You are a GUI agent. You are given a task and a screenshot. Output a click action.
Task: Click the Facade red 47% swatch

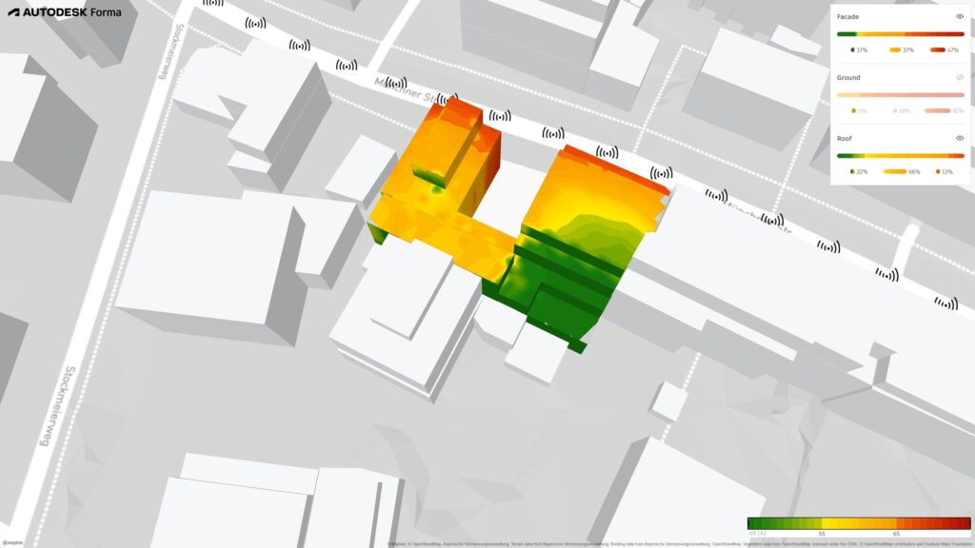pyautogui.click(x=938, y=49)
